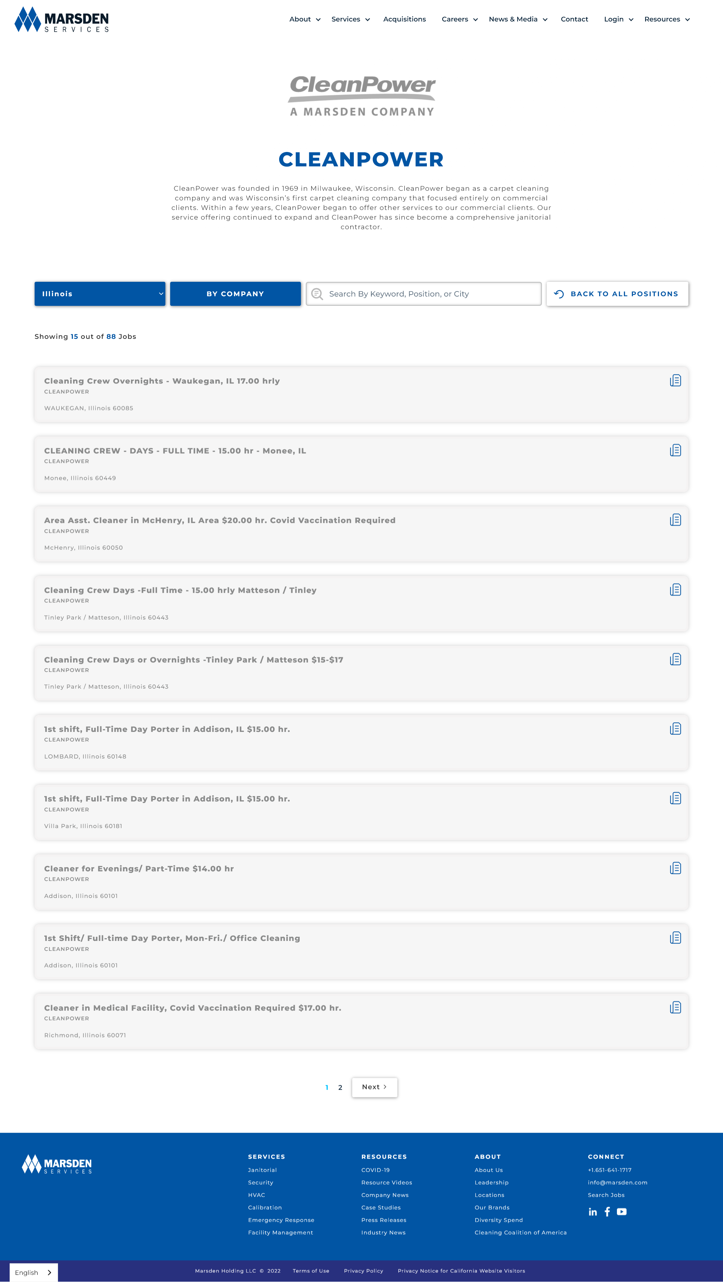
Task: Open COVID-19 resources footer link
Action: point(376,1170)
